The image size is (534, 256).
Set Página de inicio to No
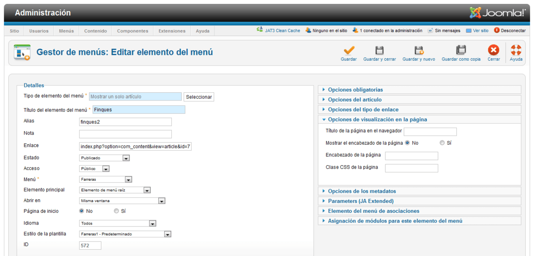point(82,211)
